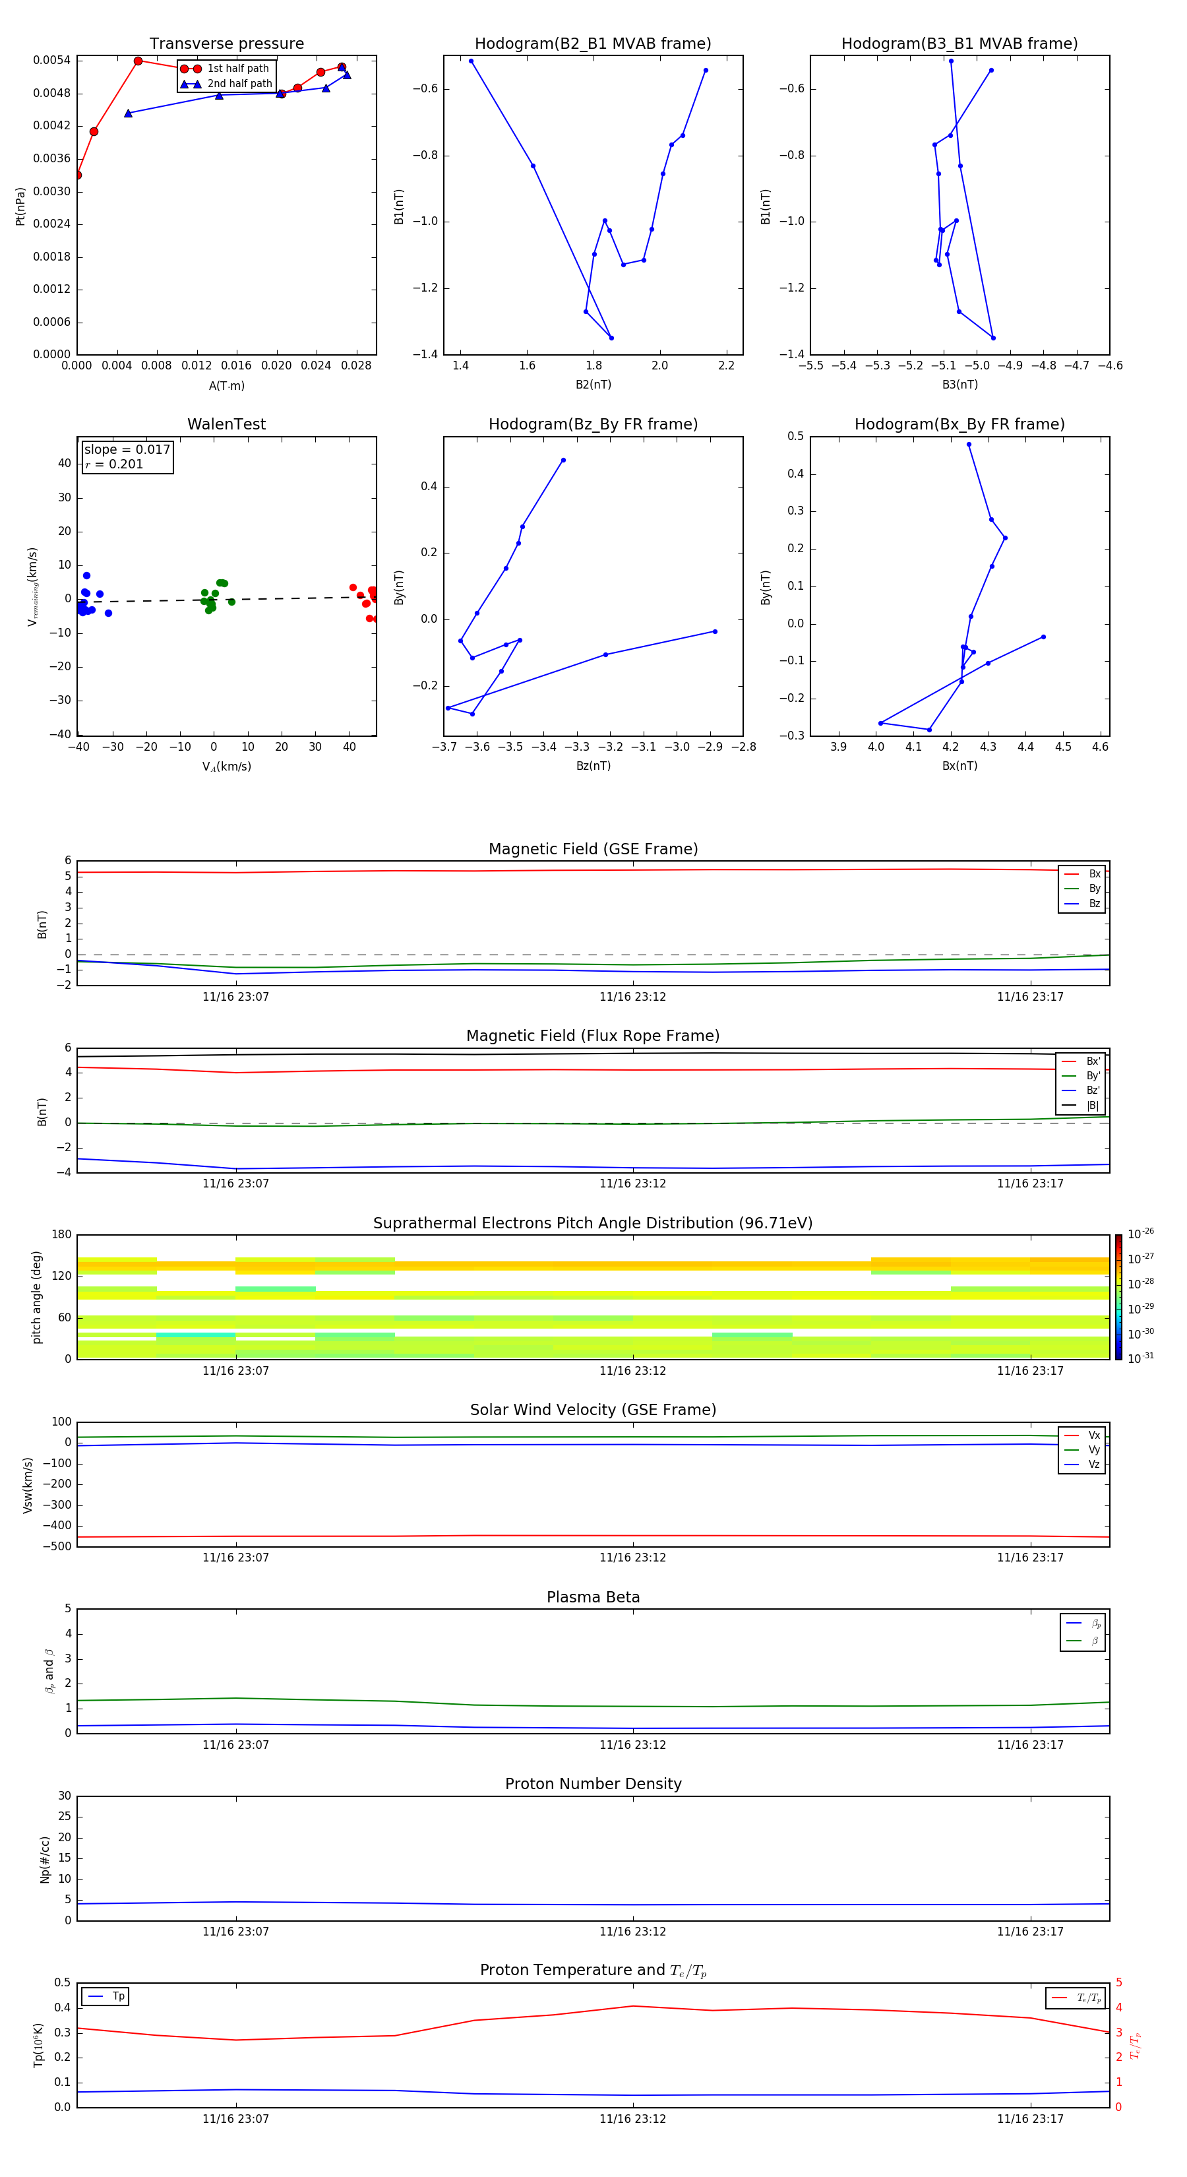Click 'Magnetic Field (Flux Rope Frame)' title
This screenshot has height=2177, width=1187.
593,1036
